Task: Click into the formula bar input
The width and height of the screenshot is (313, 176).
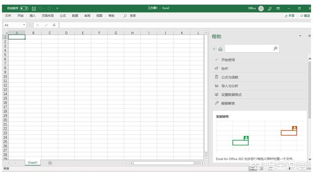Action: coord(185,25)
